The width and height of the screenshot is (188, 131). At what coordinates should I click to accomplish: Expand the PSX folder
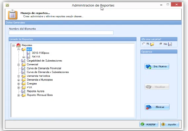19,88
